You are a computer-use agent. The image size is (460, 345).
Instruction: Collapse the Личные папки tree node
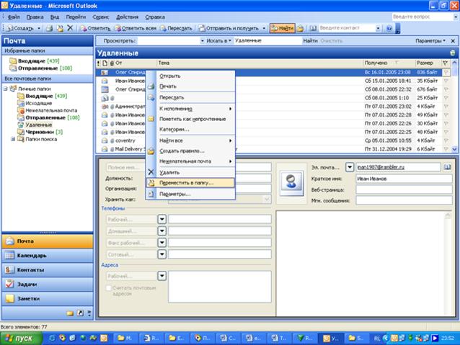6,89
